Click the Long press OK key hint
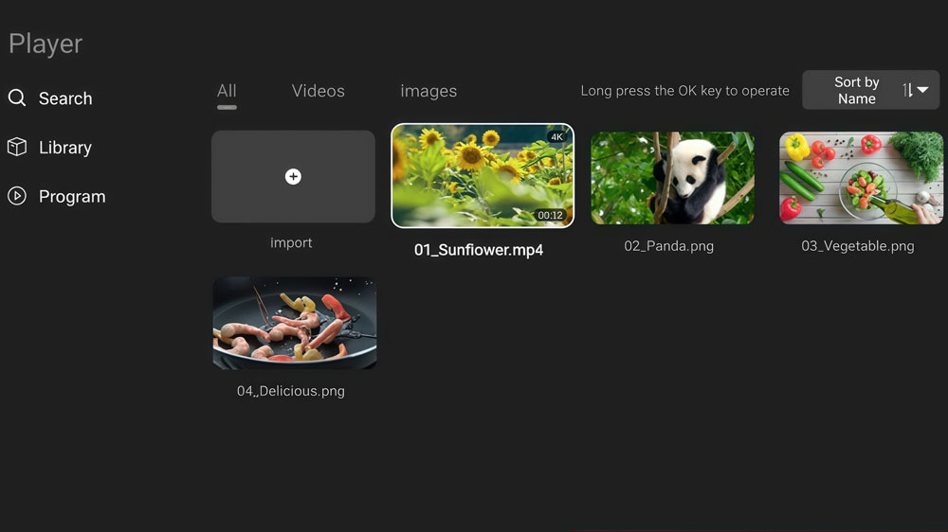948x532 pixels. (685, 91)
